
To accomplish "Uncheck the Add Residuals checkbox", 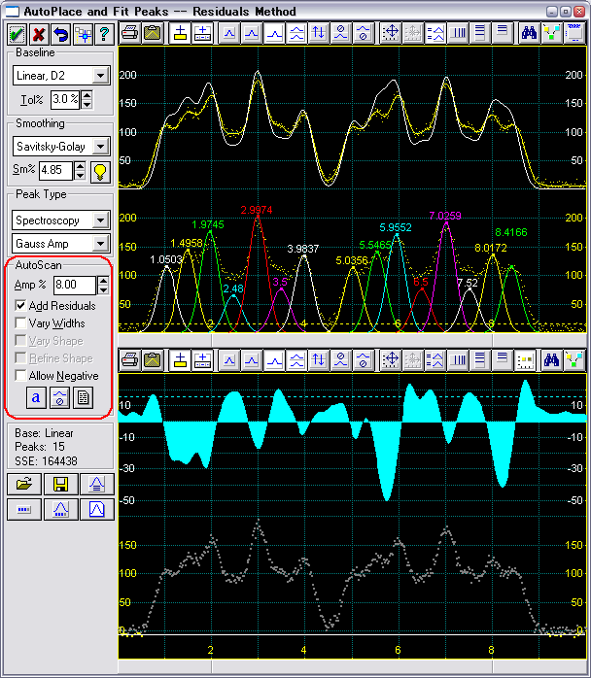I will tap(21, 306).
